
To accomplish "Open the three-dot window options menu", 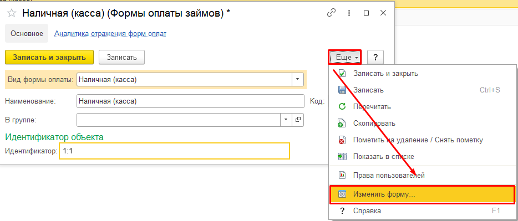I will (x=348, y=13).
